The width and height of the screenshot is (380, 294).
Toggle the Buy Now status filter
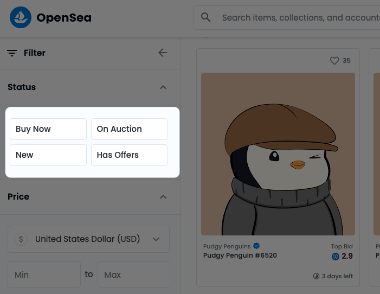pyautogui.click(x=48, y=129)
